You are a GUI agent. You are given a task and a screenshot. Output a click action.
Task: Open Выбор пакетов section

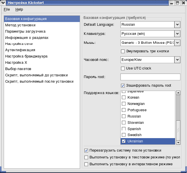coord(42,69)
